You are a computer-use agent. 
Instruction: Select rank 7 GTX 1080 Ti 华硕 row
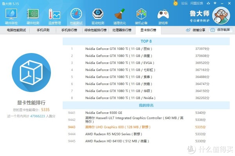tap(146, 91)
